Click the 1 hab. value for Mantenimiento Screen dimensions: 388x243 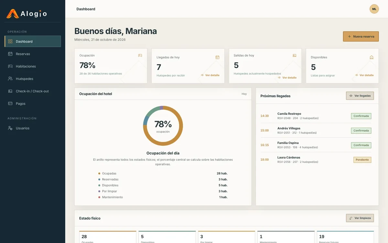pos(223,197)
